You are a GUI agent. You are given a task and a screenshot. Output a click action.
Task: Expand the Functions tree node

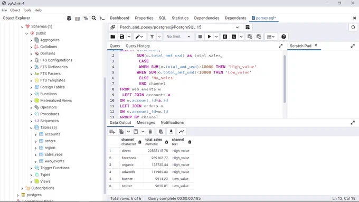click(31, 94)
